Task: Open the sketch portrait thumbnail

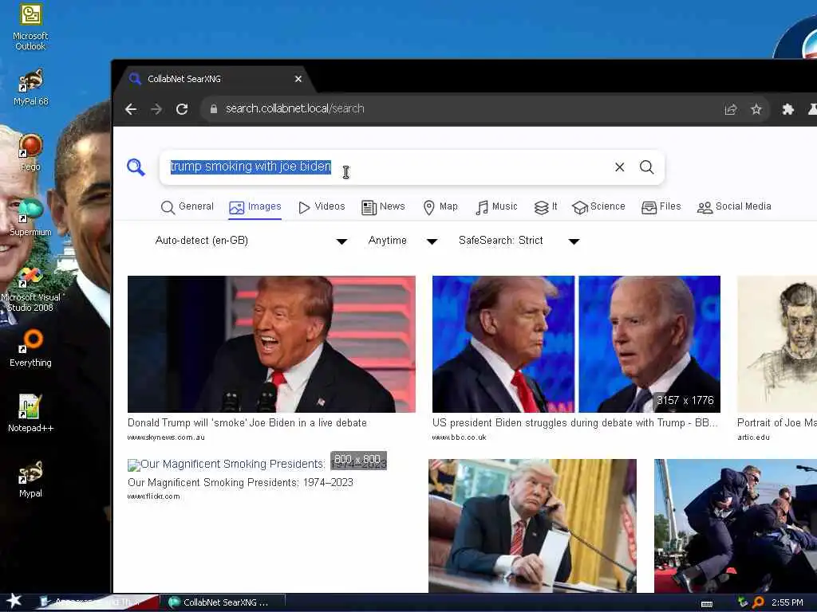Action: tap(777, 344)
